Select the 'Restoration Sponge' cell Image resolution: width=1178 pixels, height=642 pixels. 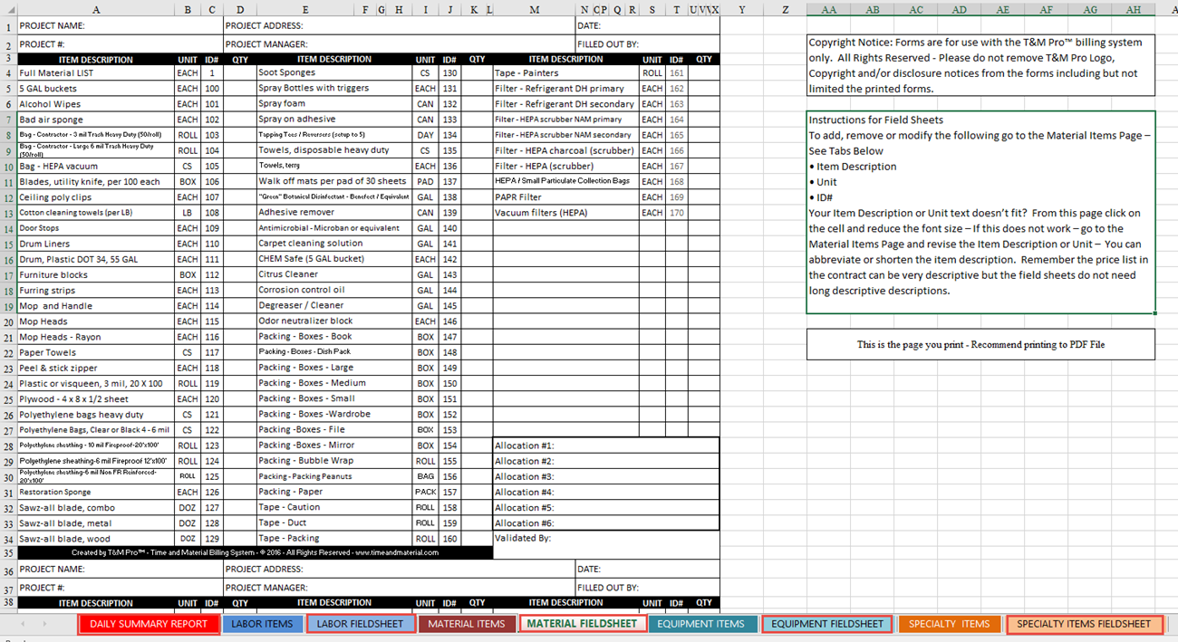(96, 492)
